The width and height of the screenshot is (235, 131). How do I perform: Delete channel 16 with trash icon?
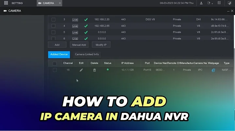[94, 70]
